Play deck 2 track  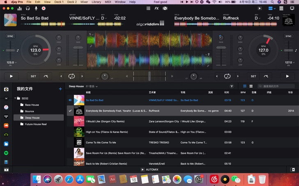(287, 76)
